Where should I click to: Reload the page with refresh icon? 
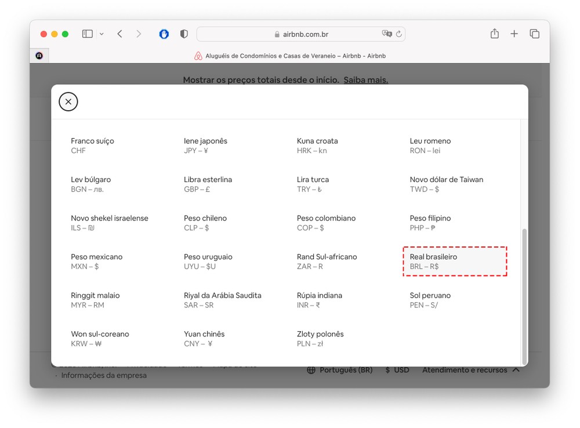398,34
